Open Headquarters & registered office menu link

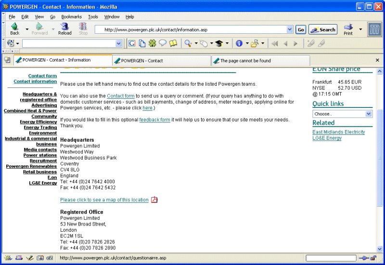[38, 97]
